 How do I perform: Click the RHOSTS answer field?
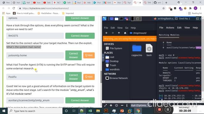[35, 36]
